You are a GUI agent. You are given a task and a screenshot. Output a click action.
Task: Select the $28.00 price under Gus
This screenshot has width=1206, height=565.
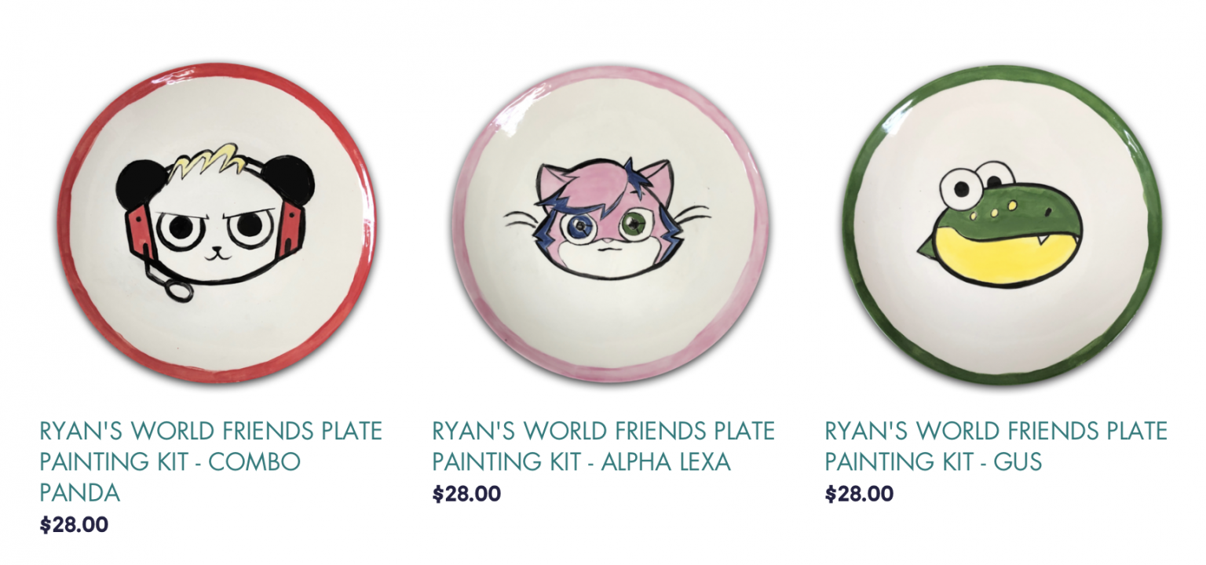(x=859, y=494)
